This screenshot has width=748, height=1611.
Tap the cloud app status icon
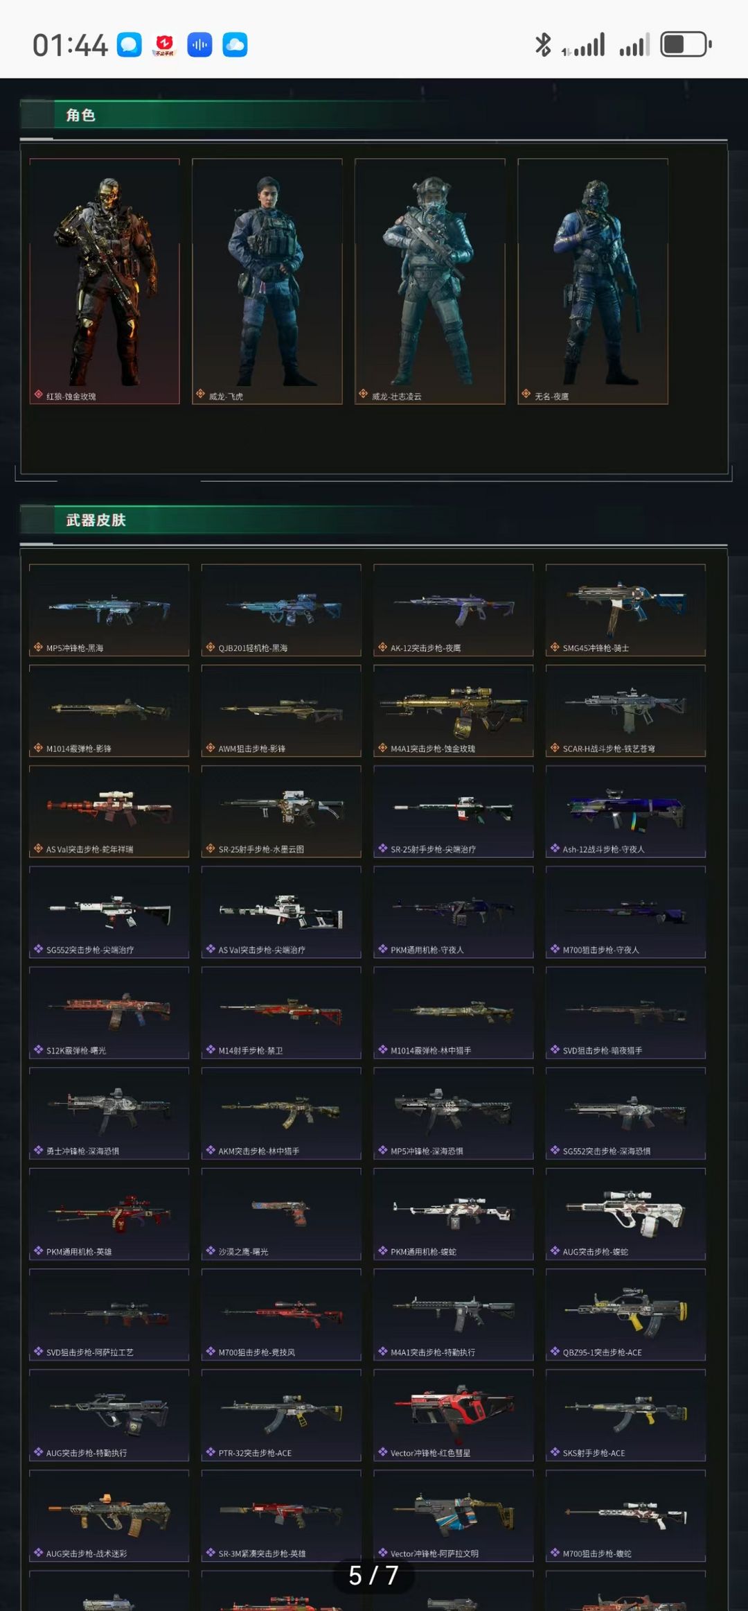[235, 45]
